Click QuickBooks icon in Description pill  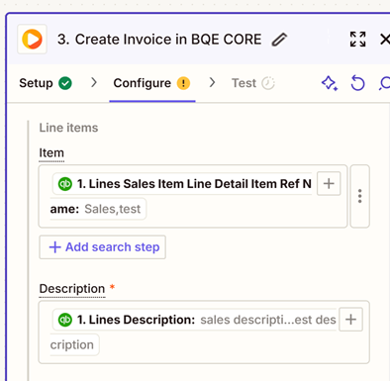(x=65, y=320)
